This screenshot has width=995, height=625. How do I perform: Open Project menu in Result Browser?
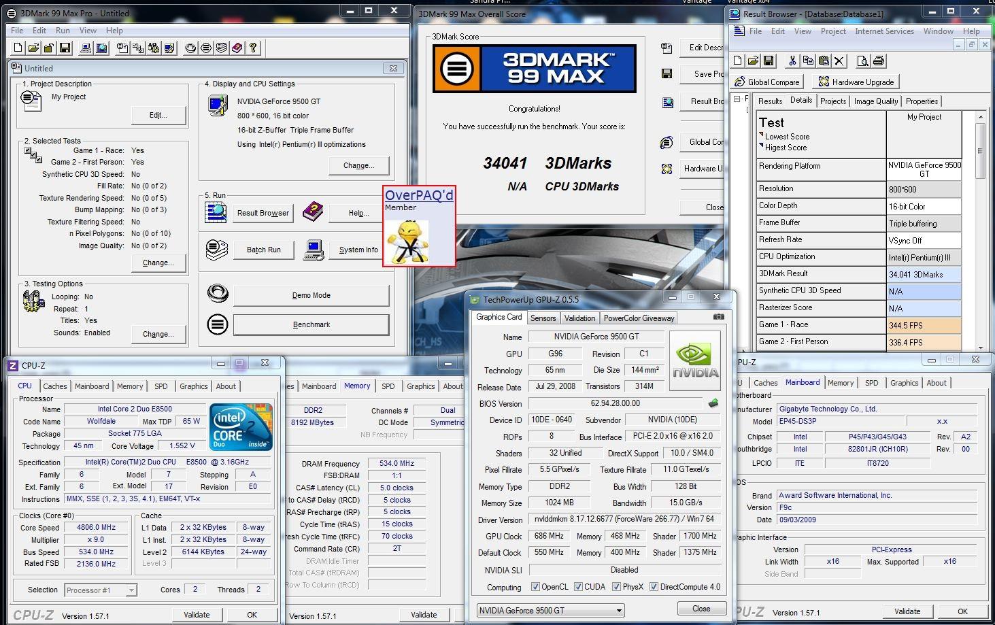click(833, 31)
